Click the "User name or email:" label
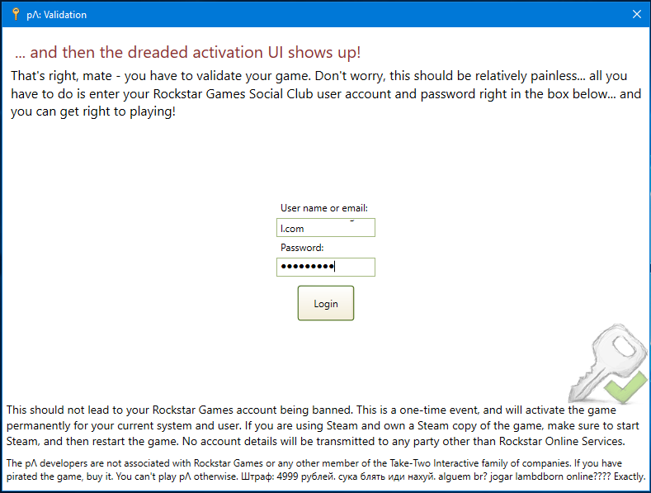The height and width of the screenshot is (493, 651). (323, 208)
